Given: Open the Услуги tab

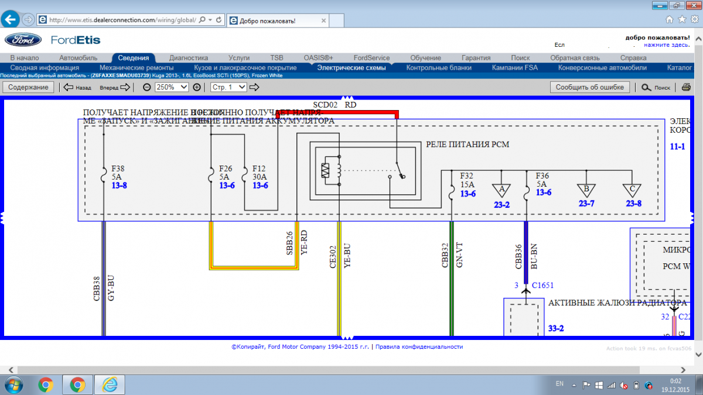Looking at the screenshot, I should pos(239,58).
